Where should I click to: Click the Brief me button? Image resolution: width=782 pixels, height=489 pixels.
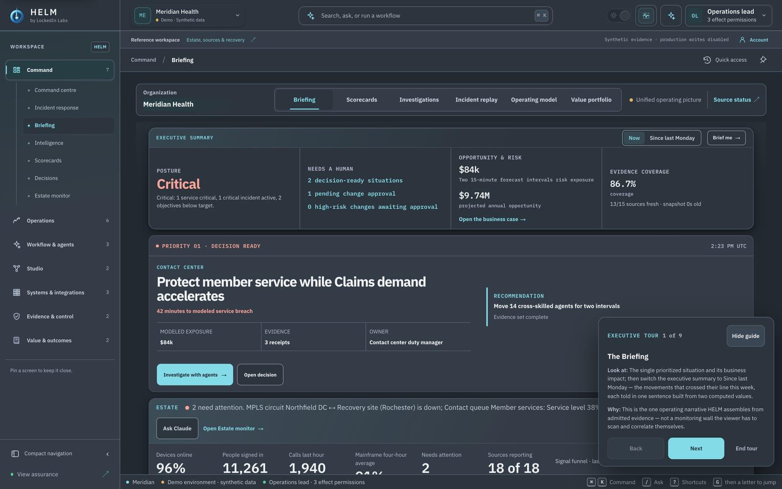[x=726, y=138]
